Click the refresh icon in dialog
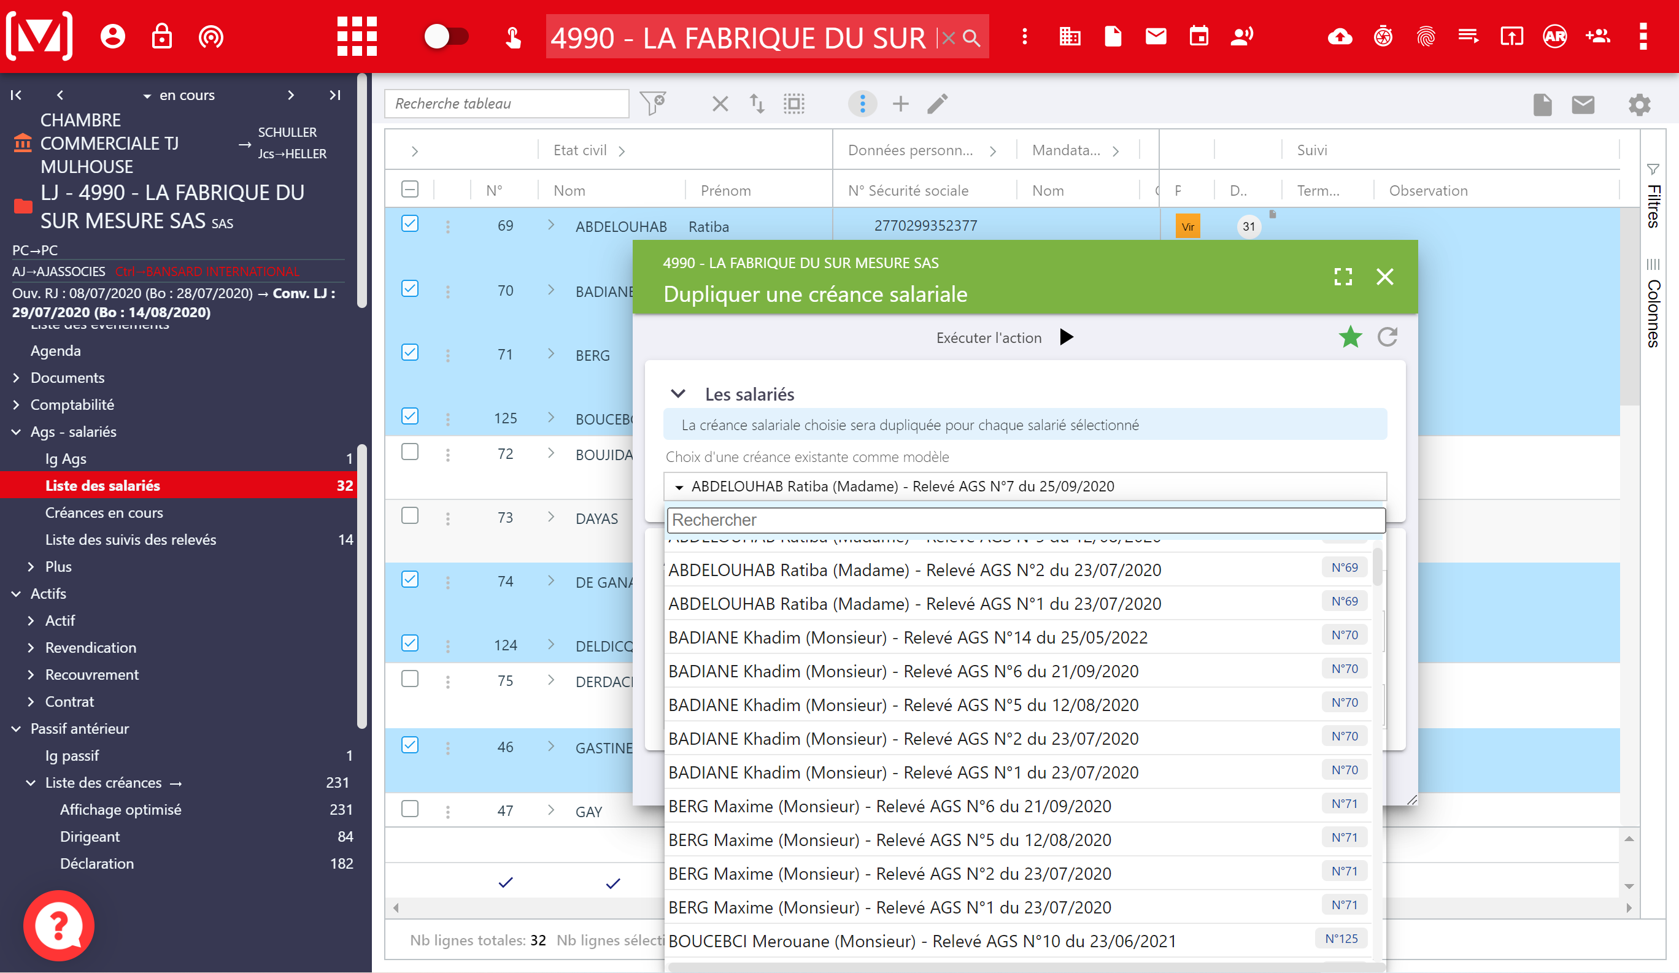The image size is (1679, 973). tap(1388, 337)
